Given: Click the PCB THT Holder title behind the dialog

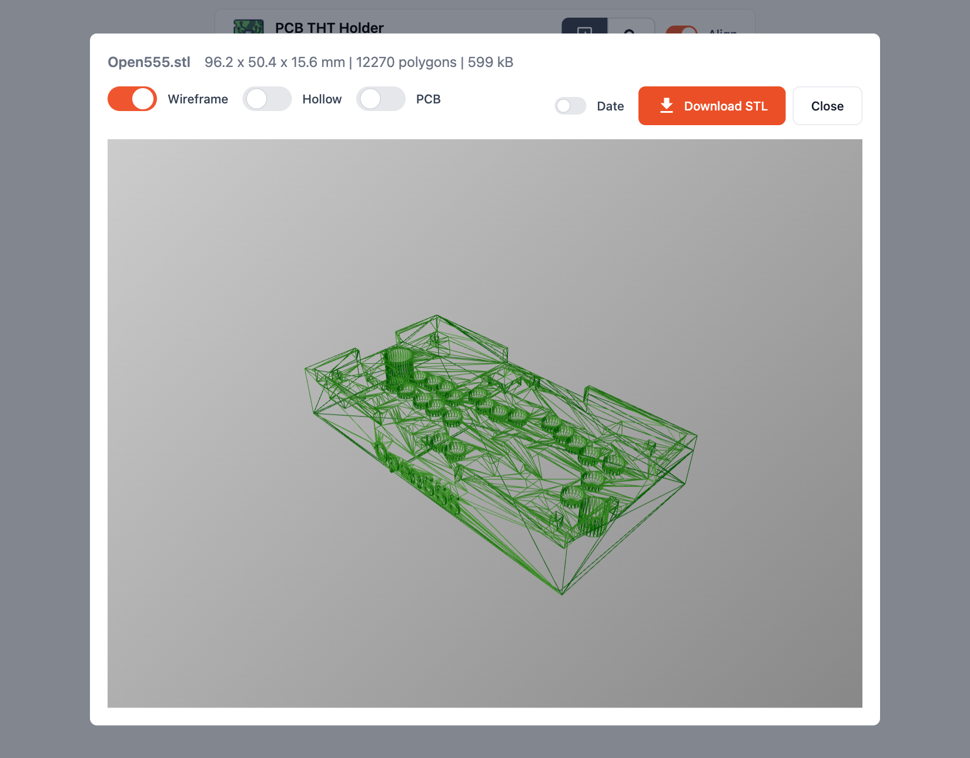Looking at the screenshot, I should tap(329, 28).
